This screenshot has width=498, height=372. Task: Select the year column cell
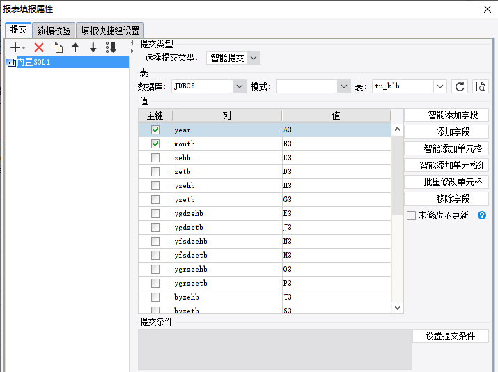tap(227, 130)
